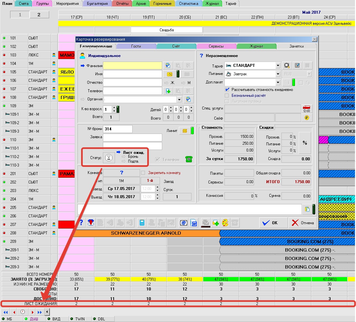Open the Заметки tab
Screen dimensions: 356x322
pos(296,46)
